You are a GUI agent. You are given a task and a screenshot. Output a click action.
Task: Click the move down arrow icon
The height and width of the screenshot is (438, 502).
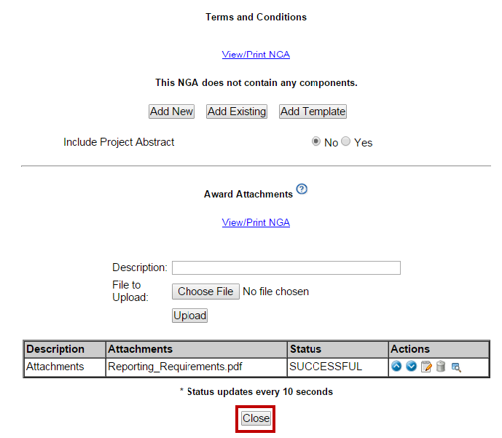(411, 367)
